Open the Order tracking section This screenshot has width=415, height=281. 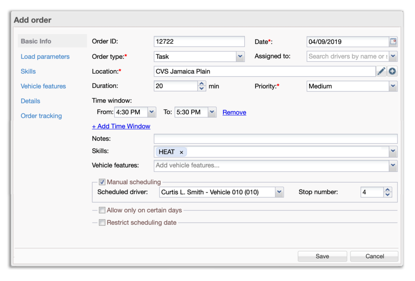point(41,116)
